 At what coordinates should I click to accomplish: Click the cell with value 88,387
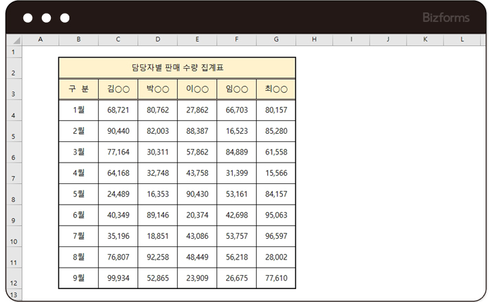tap(197, 131)
